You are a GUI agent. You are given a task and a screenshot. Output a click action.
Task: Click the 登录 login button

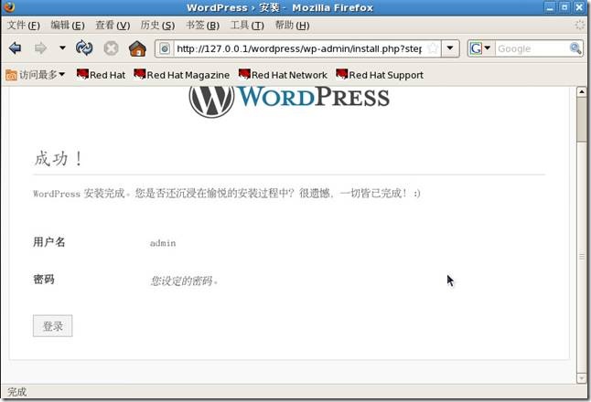click(x=53, y=326)
